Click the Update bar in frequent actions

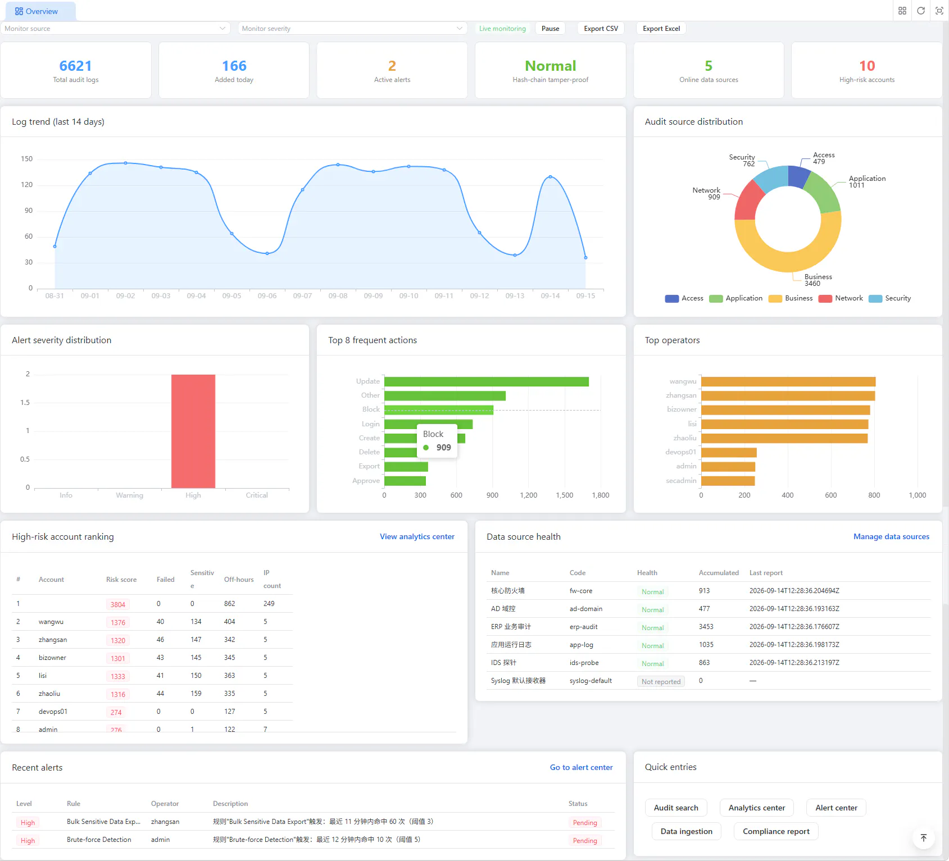(x=487, y=382)
